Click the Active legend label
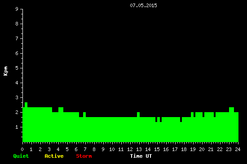Image resolution: width=247 pixels, height=164 pixels. (x=54, y=156)
